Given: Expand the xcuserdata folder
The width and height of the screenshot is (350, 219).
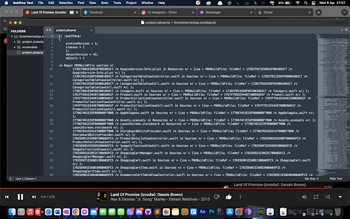Looking at the screenshot, I should click(x=15, y=47).
